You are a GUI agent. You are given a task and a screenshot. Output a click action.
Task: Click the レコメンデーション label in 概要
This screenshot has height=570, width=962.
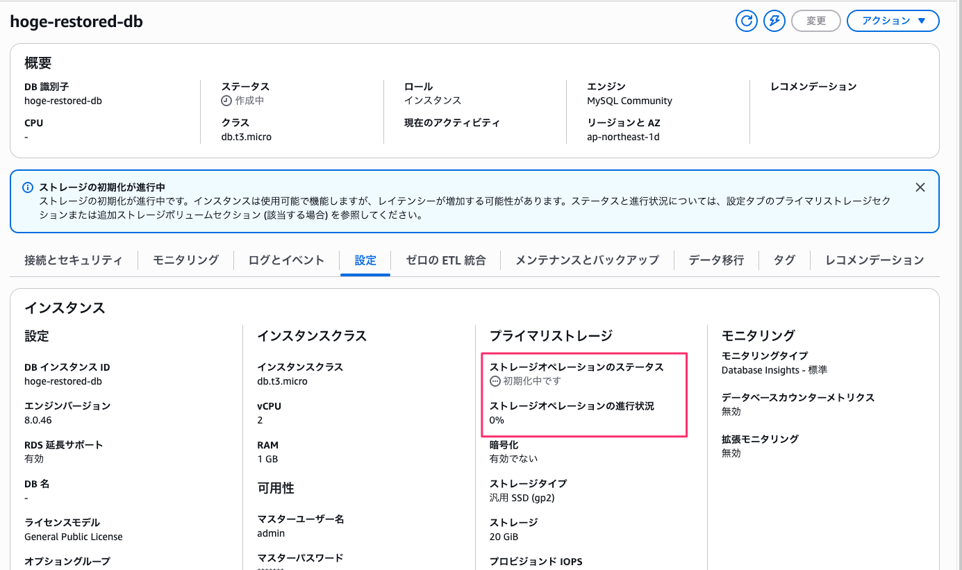(813, 87)
